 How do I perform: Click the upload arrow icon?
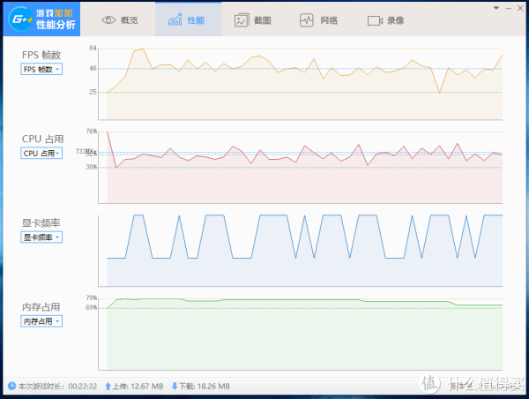click(x=108, y=386)
